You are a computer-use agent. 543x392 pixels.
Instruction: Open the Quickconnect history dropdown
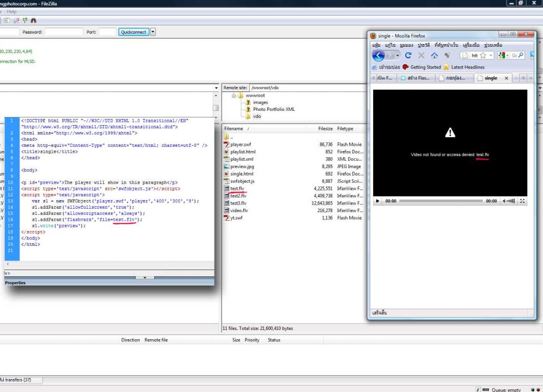[x=153, y=32]
